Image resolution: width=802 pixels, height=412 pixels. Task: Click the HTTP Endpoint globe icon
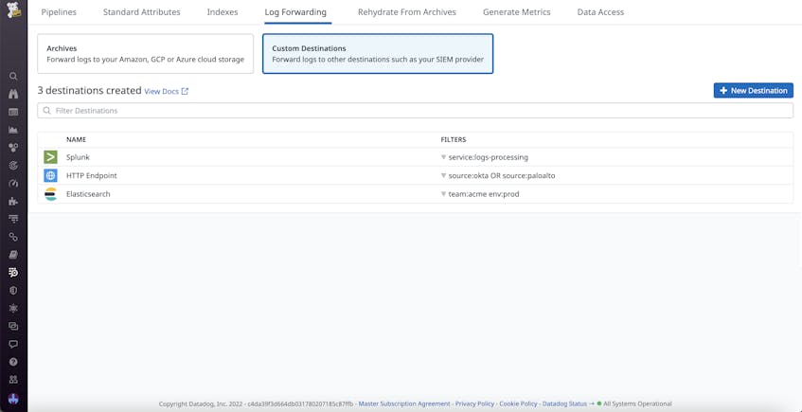coord(51,175)
